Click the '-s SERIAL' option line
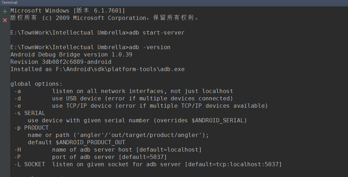 point(30,113)
